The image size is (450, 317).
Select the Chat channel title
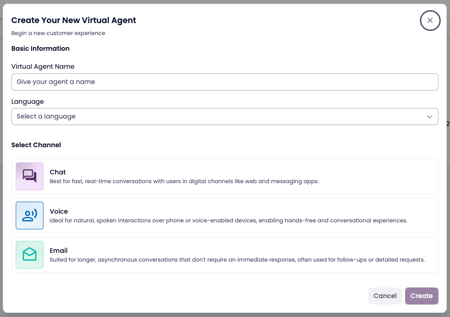click(58, 172)
